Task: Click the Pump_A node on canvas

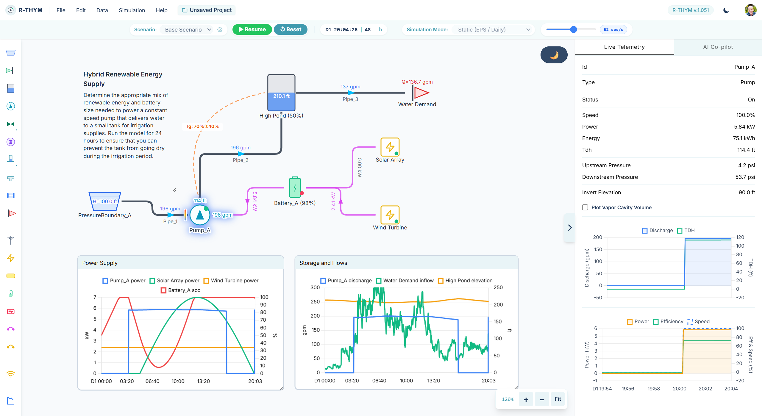Action: click(200, 215)
